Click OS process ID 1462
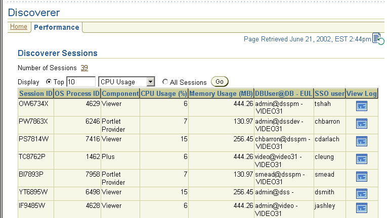 pyautogui.click(x=93, y=156)
